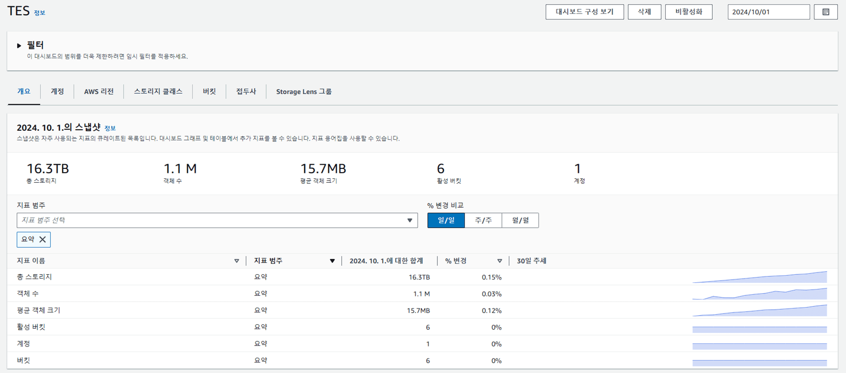The image size is (846, 373).
Task: Switch to the AWS 리전 tab
Action: coord(99,92)
